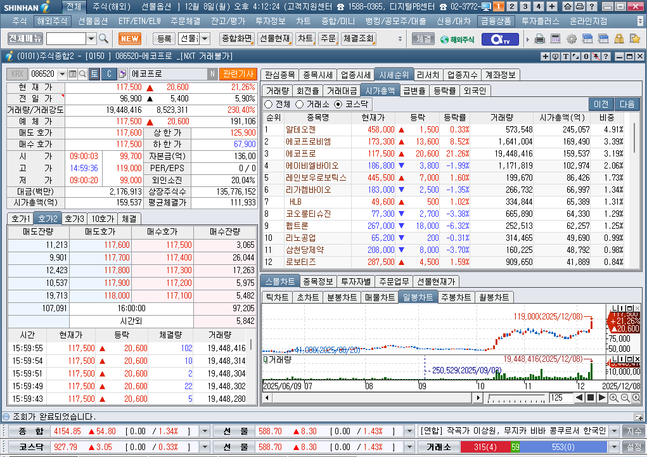Image resolution: width=647 pixels, height=457 pixels.
Task: Click the magnifier next to the menu search box
Action: pyautogui.click(x=103, y=39)
